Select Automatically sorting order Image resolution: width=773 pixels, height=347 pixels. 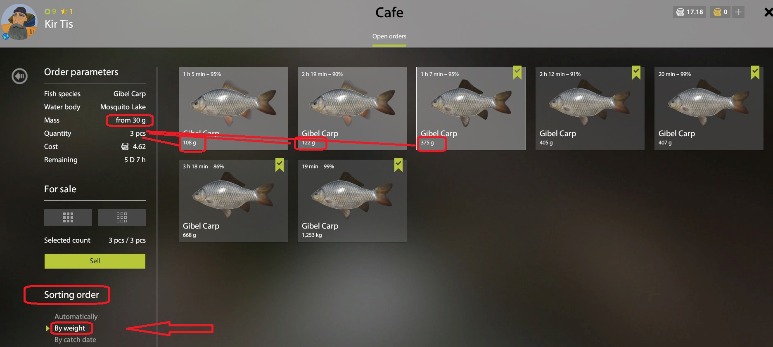click(76, 316)
